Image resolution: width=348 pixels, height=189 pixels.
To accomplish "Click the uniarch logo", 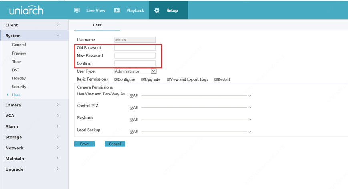I will pyautogui.click(x=26, y=10).
